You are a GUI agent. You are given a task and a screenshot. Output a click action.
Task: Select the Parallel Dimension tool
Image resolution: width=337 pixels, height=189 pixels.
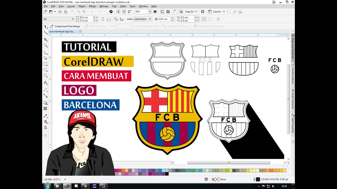click(45, 90)
